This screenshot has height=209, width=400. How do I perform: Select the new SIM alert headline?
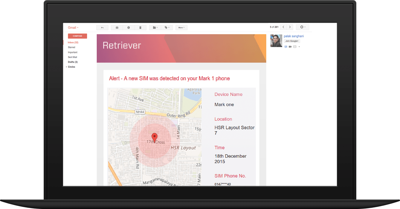170,79
